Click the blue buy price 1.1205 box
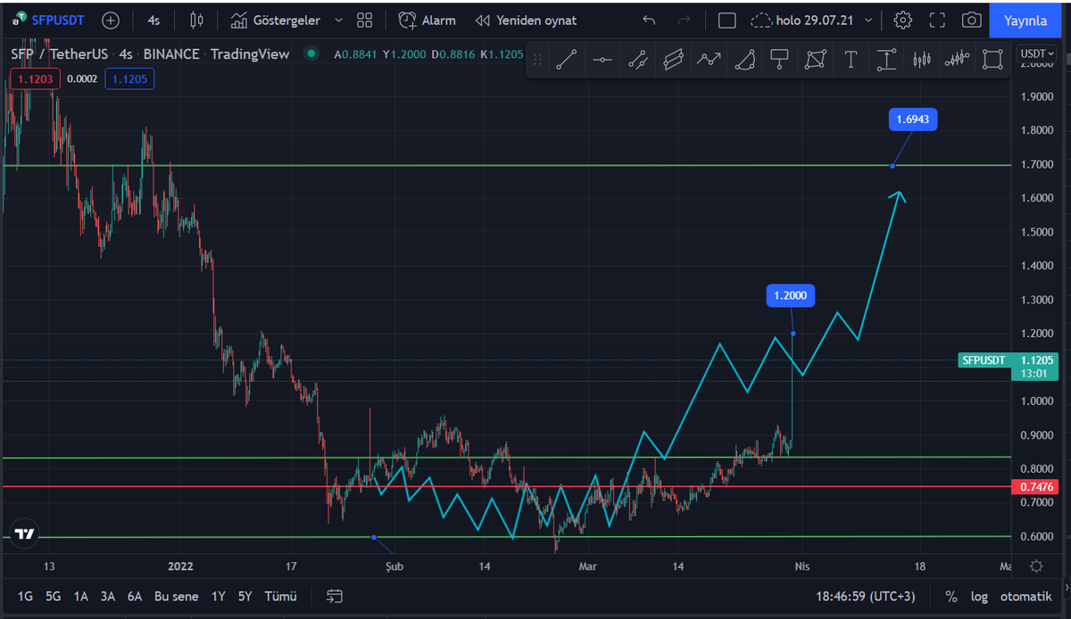The image size is (1071, 619). 129,78
